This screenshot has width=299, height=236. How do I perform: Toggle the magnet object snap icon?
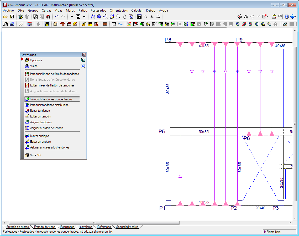(48, 17)
